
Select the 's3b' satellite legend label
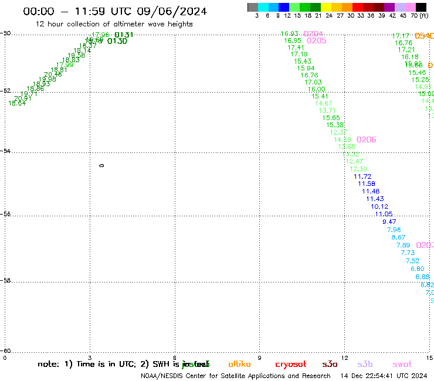coord(365,364)
